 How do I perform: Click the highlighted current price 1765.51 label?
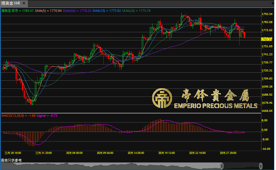[266, 39]
